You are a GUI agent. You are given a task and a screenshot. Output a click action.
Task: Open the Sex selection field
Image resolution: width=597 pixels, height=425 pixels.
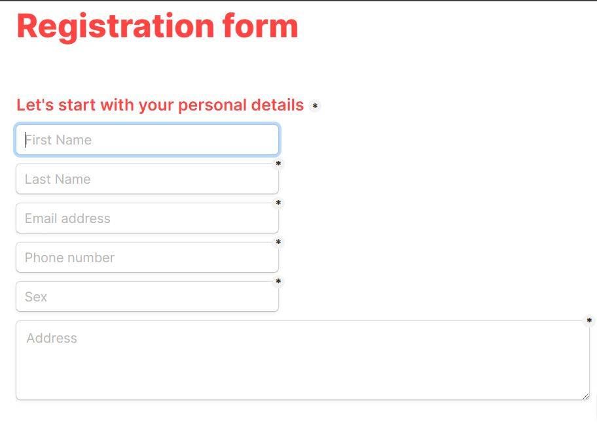[x=147, y=297]
